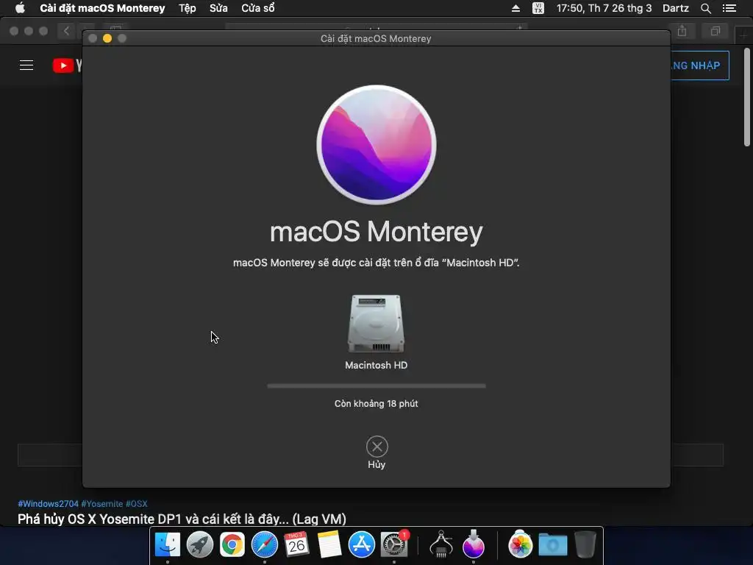Open the Sửa menu
Screen dimensions: 753x565
[218, 8]
